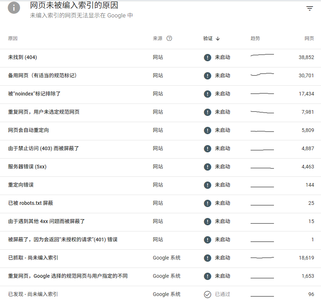Click the help icon next to 来源
The height and width of the screenshot is (300, 321).
(169, 38)
